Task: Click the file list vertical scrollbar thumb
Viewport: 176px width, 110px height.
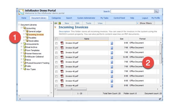Action: pos(161,54)
